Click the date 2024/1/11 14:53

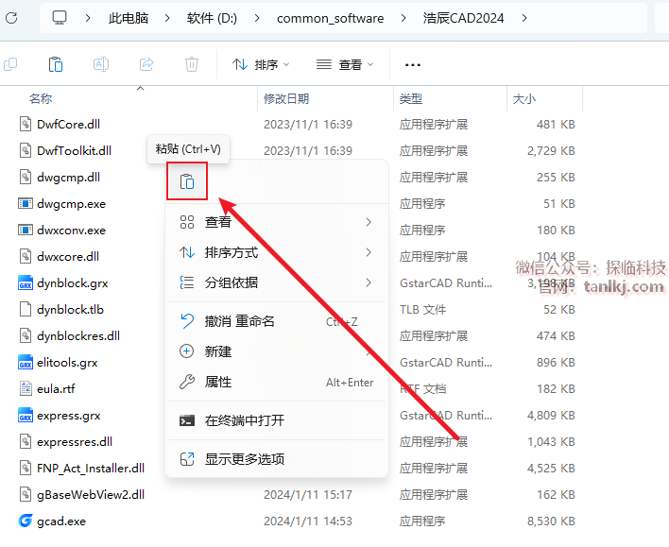(308, 521)
